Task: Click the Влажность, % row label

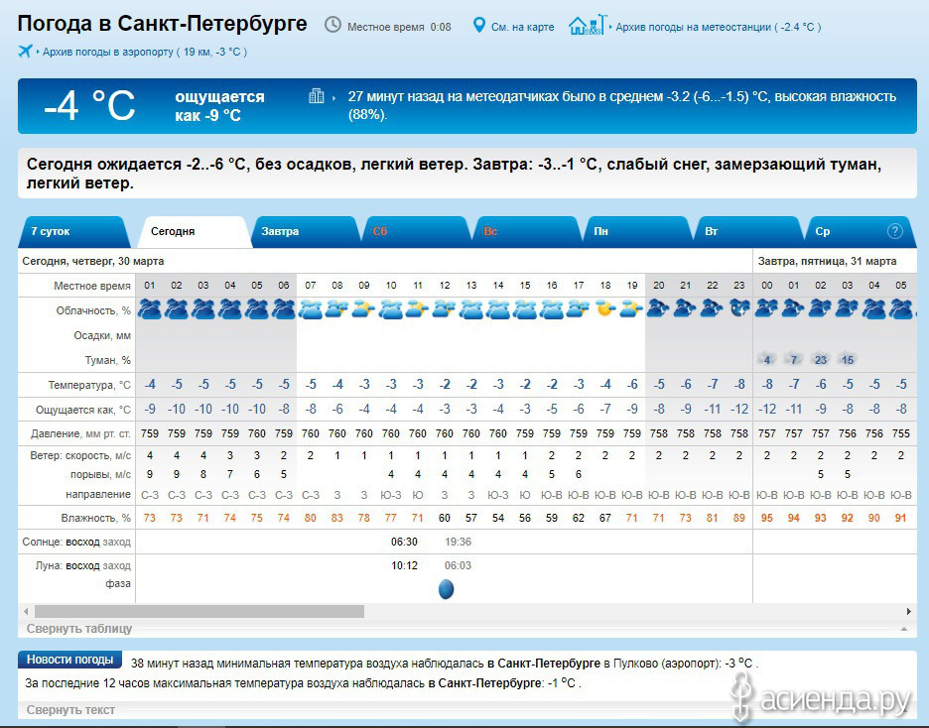Action: pyautogui.click(x=96, y=518)
